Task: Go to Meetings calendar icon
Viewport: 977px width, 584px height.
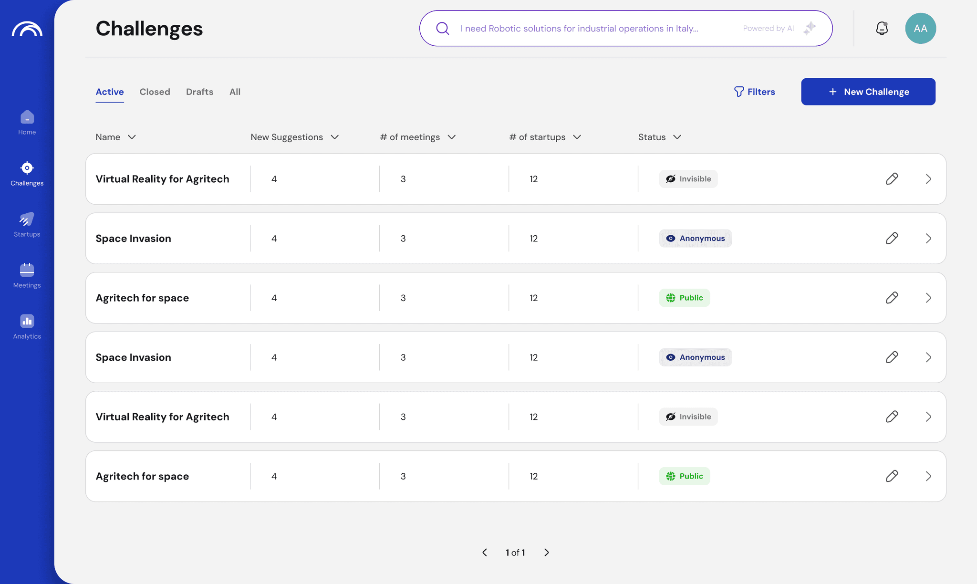Action: (27, 276)
